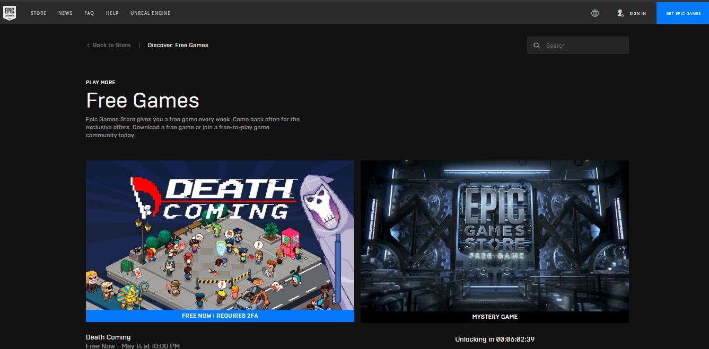The image size is (709, 349).
Task: Open the Death Coming game thumbnail
Action: click(x=220, y=235)
